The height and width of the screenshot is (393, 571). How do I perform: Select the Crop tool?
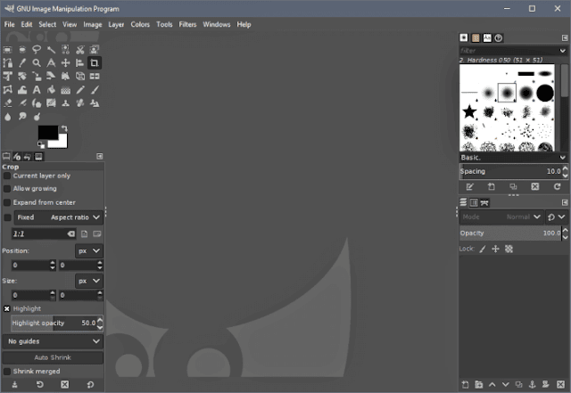click(95, 63)
